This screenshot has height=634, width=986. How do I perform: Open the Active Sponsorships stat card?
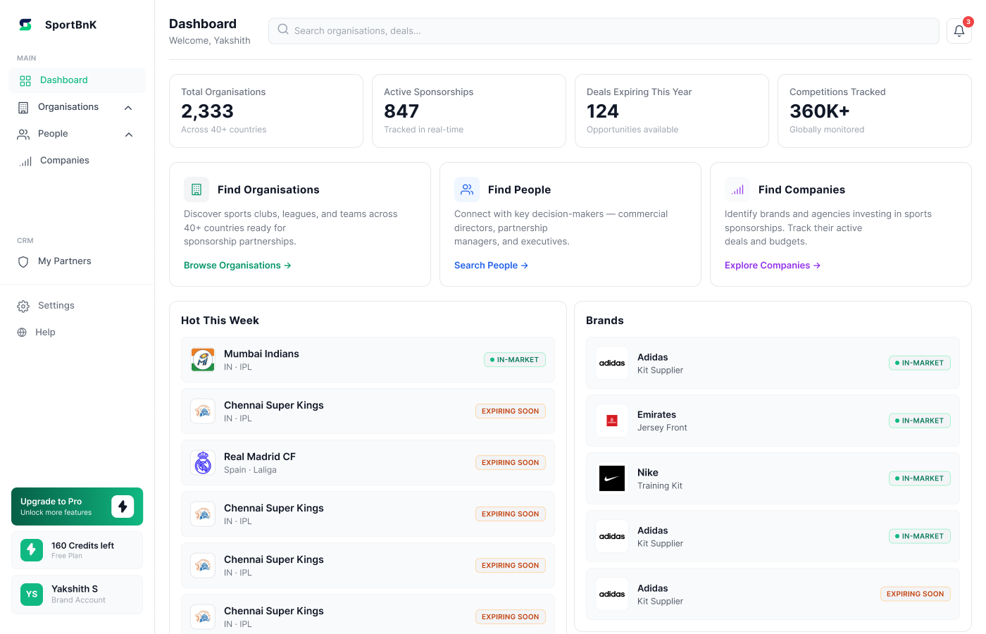[x=469, y=111]
